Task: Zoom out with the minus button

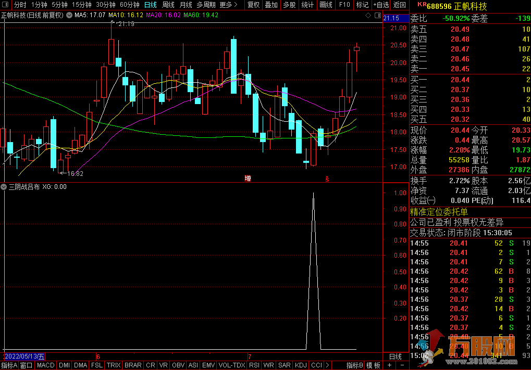Action: [402, 365]
